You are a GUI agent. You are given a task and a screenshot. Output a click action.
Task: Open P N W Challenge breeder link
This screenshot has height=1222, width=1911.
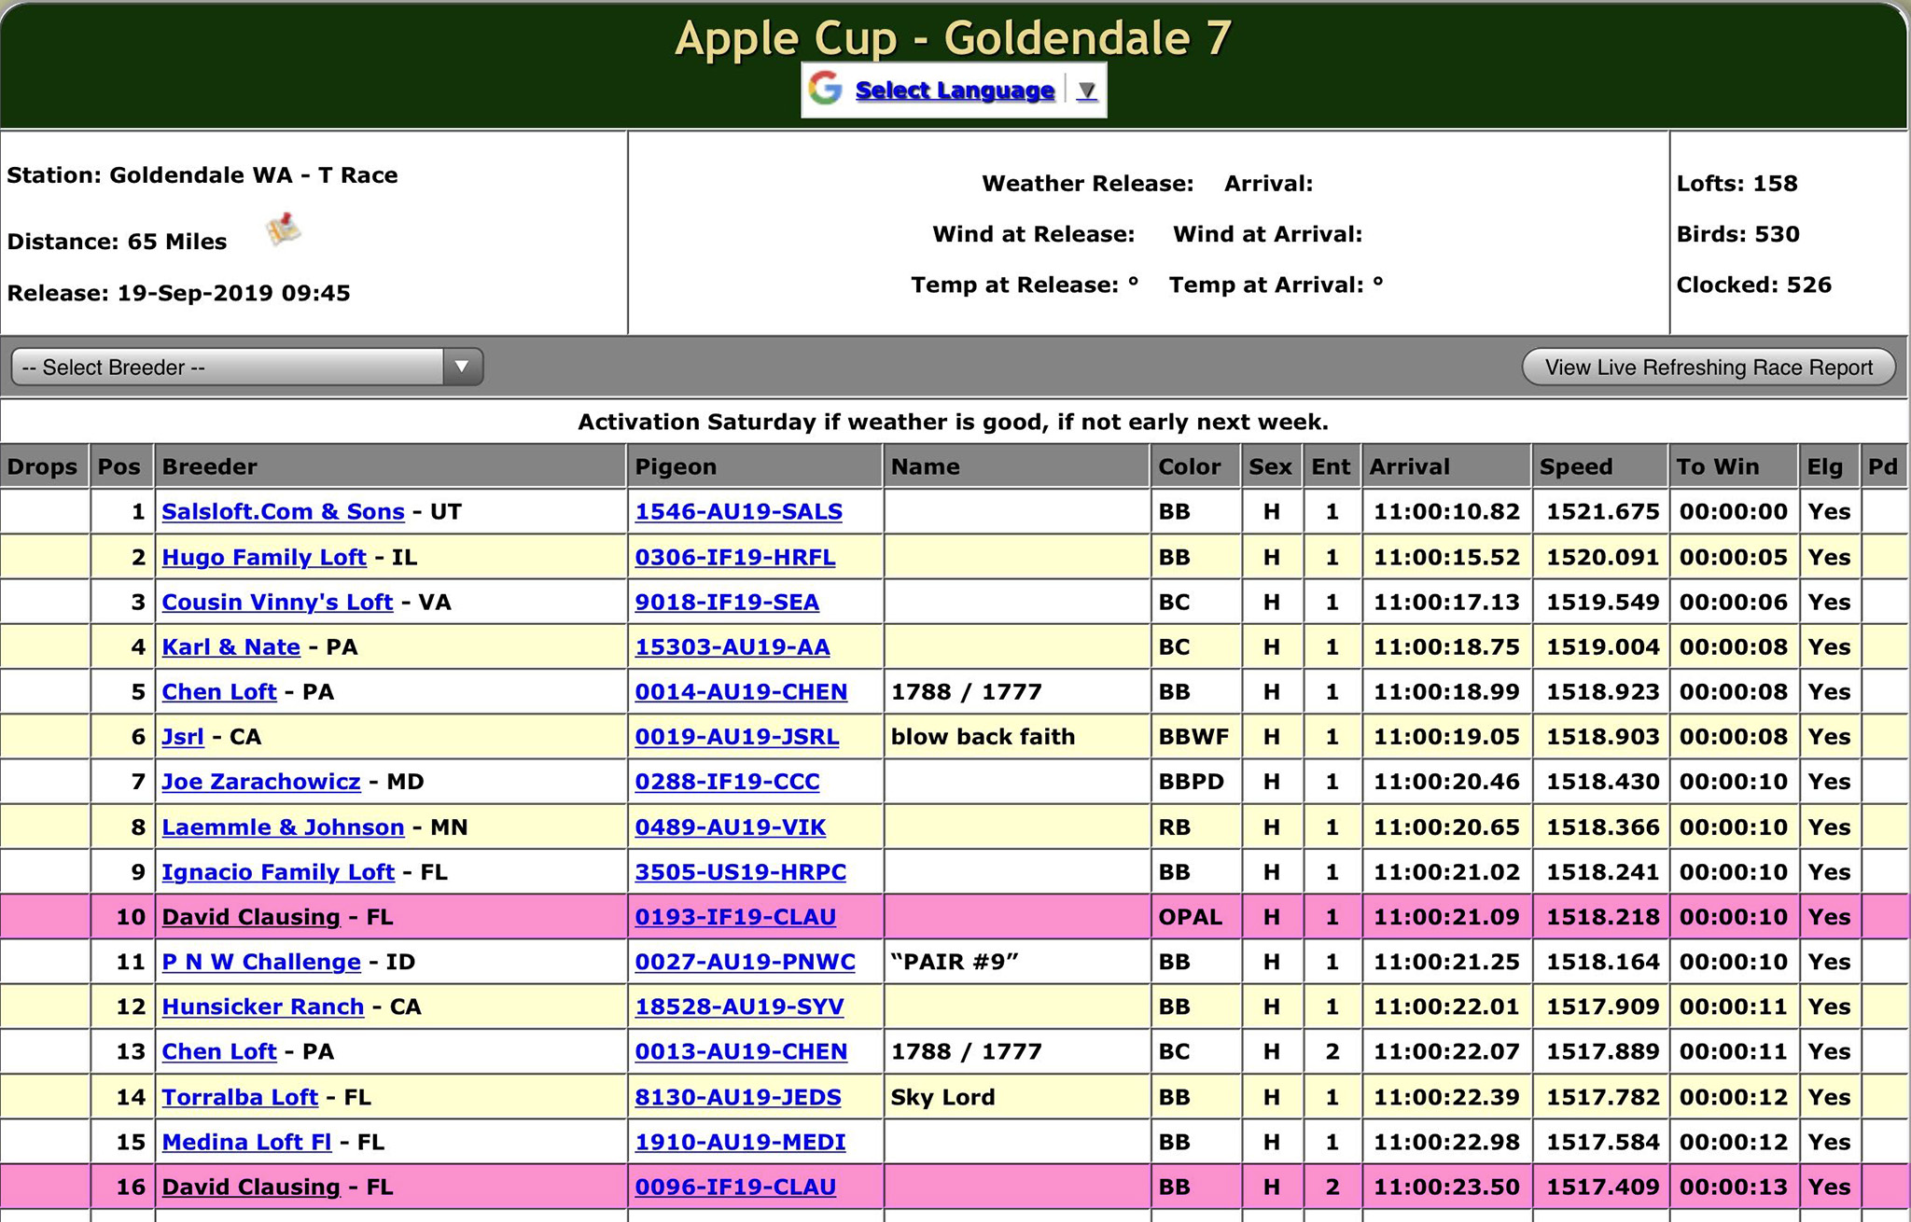[x=261, y=962]
